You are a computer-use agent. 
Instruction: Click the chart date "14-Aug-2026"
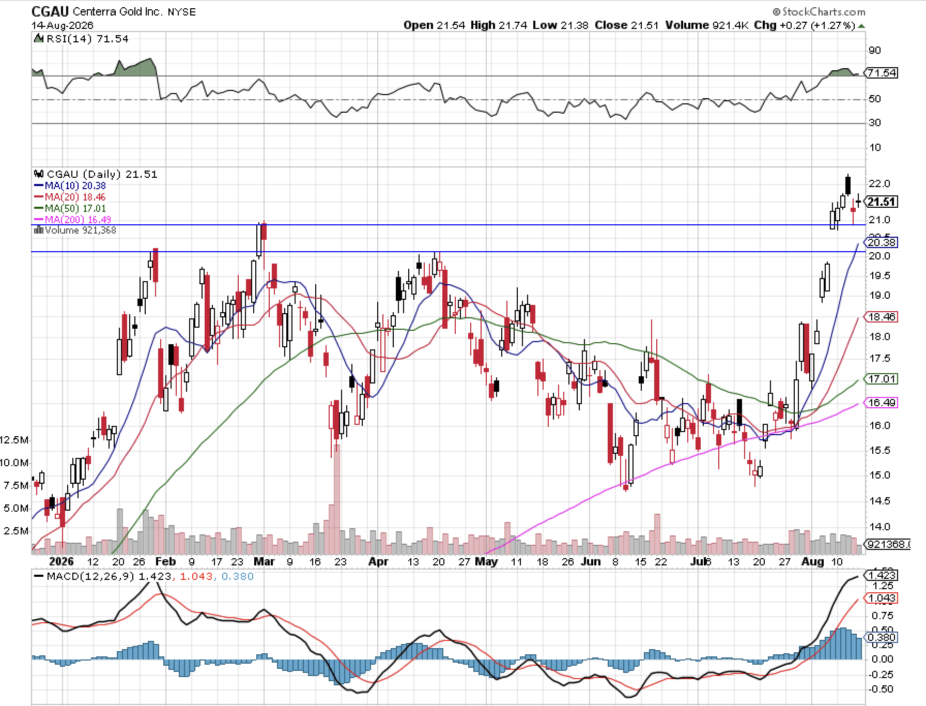(x=63, y=25)
